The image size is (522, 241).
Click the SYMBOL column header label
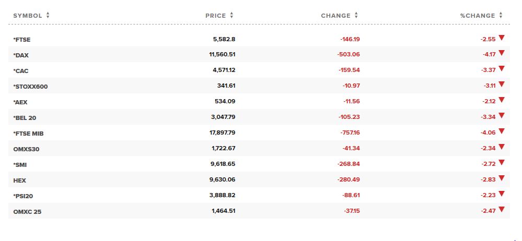(x=28, y=16)
